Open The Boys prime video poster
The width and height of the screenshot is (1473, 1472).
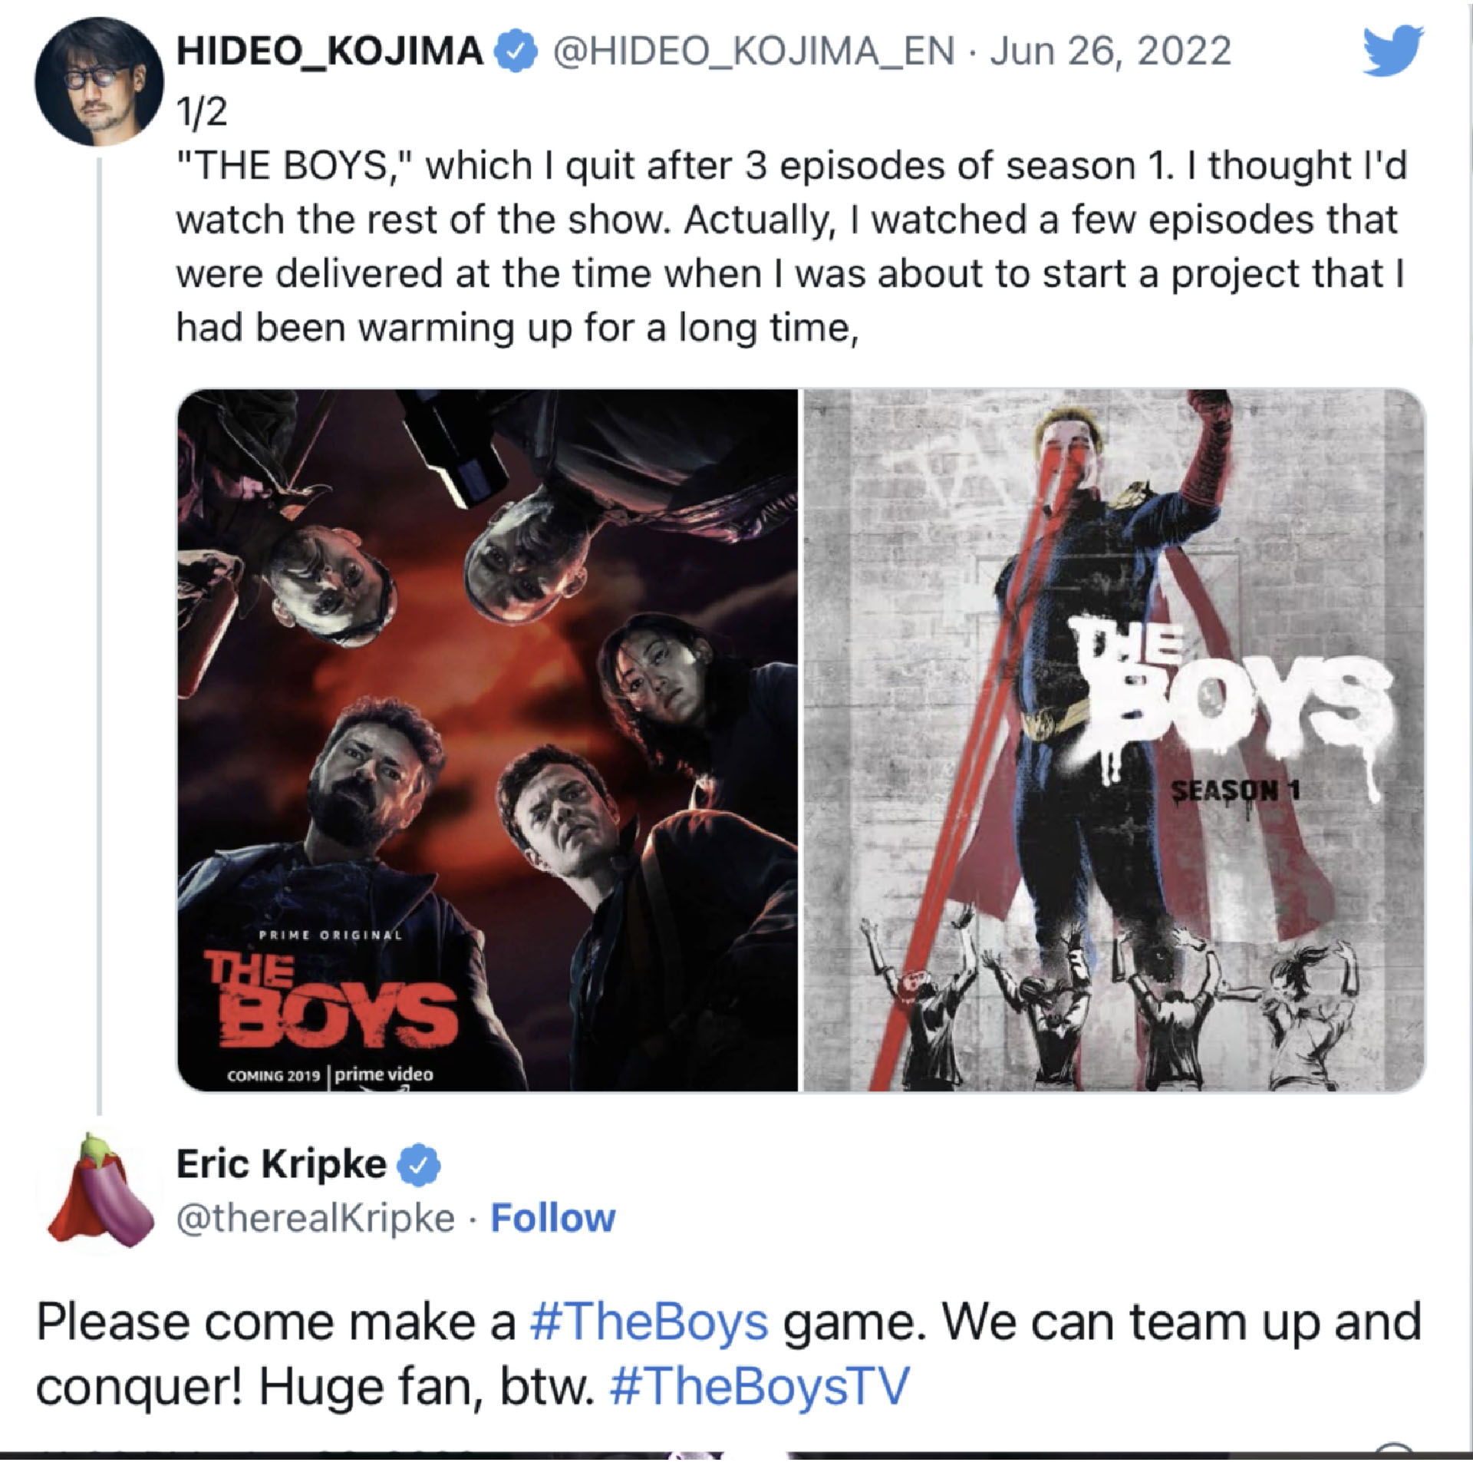pyautogui.click(x=487, y=740)
